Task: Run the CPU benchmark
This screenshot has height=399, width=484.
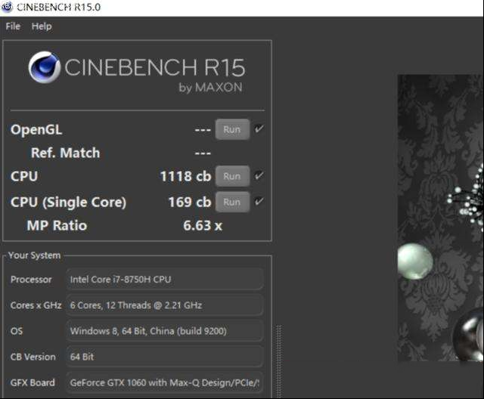Action: 232,176
